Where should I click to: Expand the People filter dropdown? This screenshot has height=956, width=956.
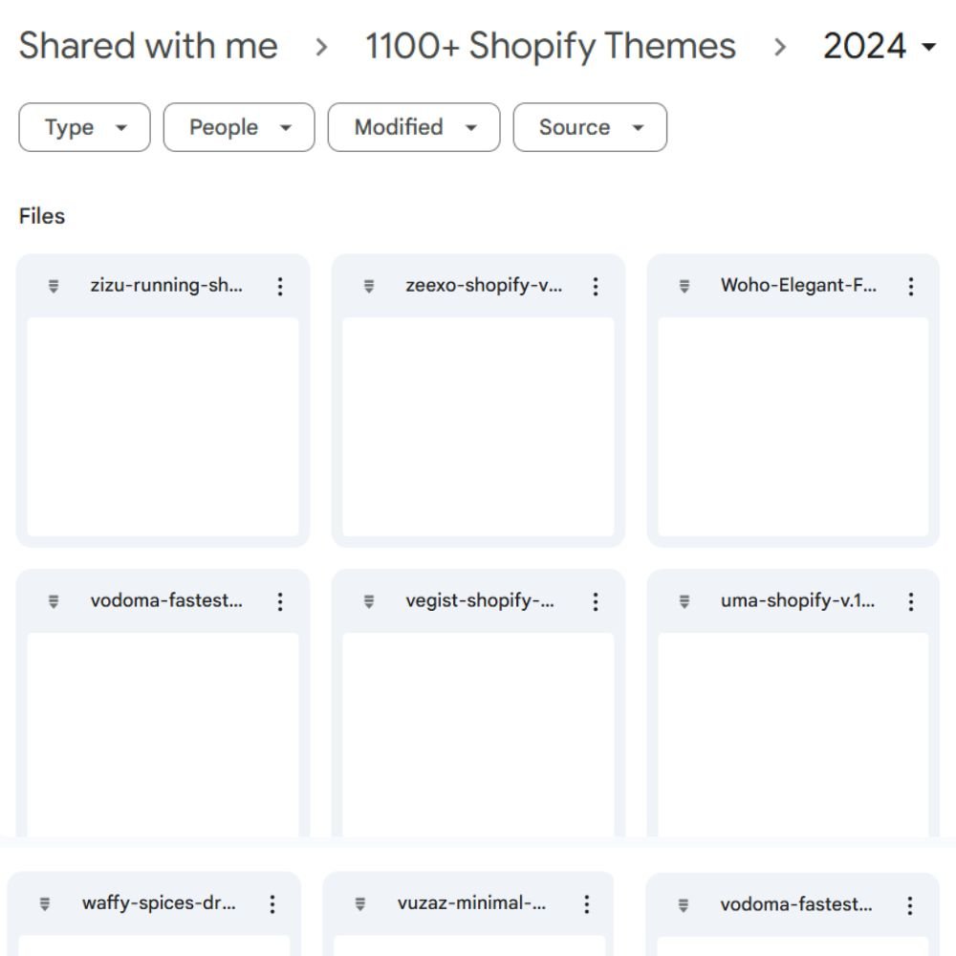[x=239, y=128]
